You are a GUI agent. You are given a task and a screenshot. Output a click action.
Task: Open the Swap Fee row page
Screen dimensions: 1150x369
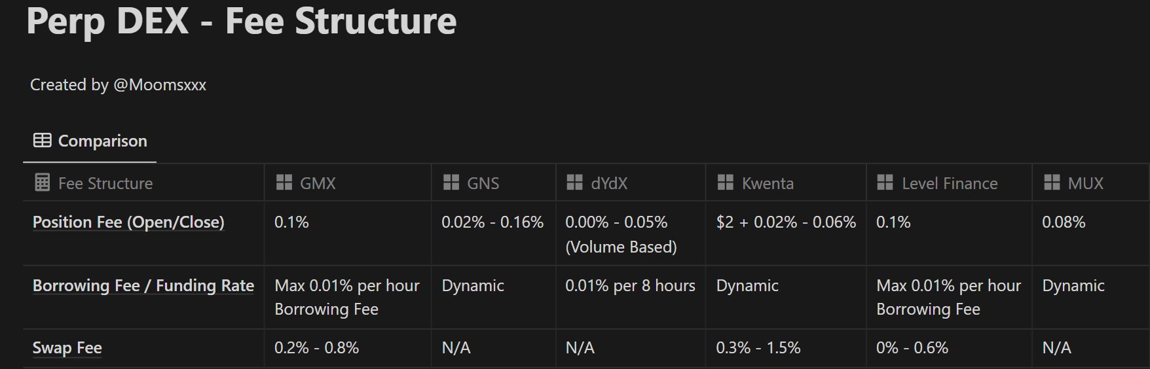click(67, 348)
